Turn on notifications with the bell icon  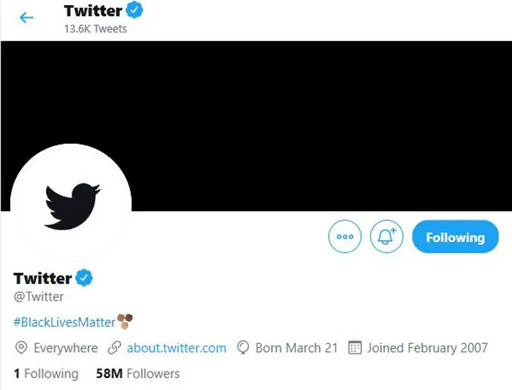click(x=387, y=237)
